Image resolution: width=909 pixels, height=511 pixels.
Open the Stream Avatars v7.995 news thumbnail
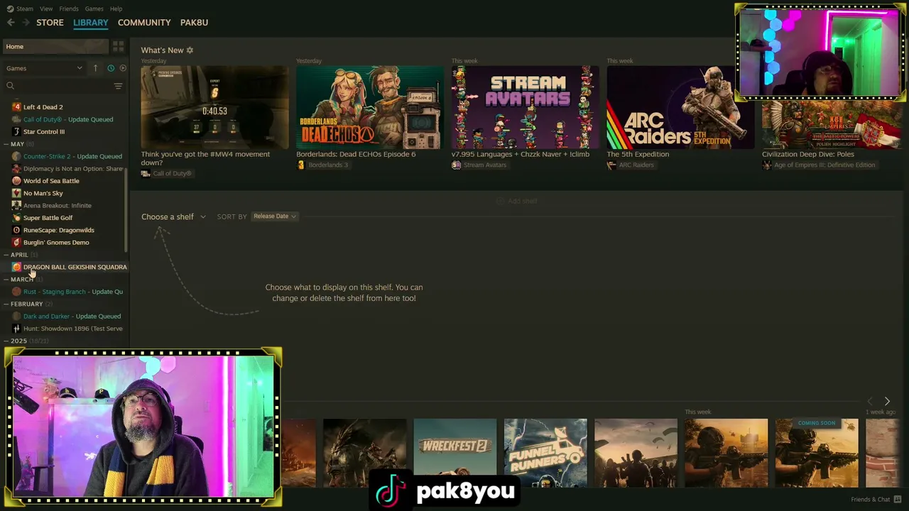tap(526, 107)
